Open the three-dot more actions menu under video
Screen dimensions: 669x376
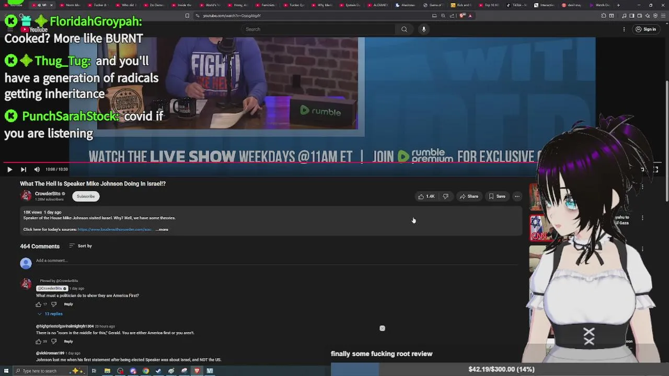(517, 196)
